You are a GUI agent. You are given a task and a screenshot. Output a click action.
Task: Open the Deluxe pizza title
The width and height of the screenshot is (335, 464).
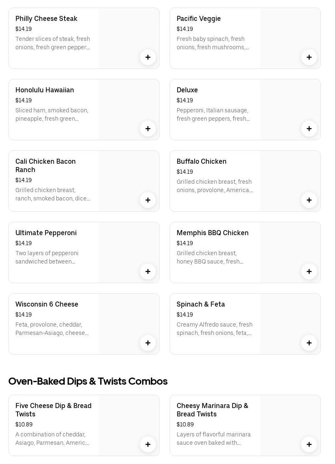click(x=187, y=90)
